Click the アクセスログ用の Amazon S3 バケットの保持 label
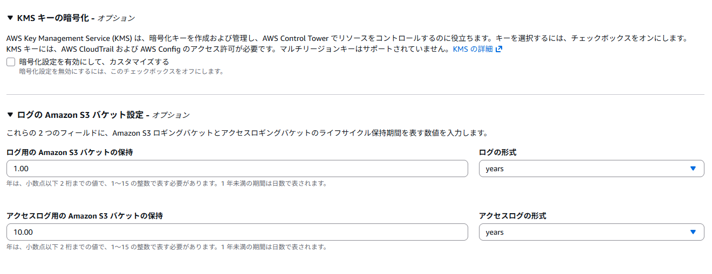The image size is (712, 274). pos(85,216)
